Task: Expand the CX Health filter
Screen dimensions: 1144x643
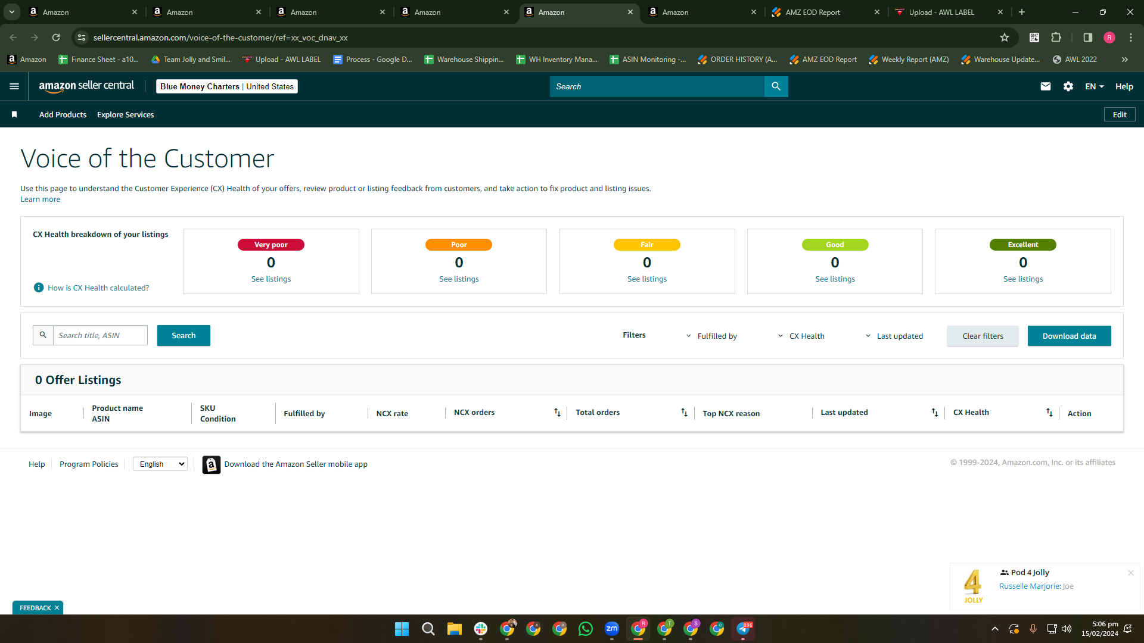Action: click(801, 336)
